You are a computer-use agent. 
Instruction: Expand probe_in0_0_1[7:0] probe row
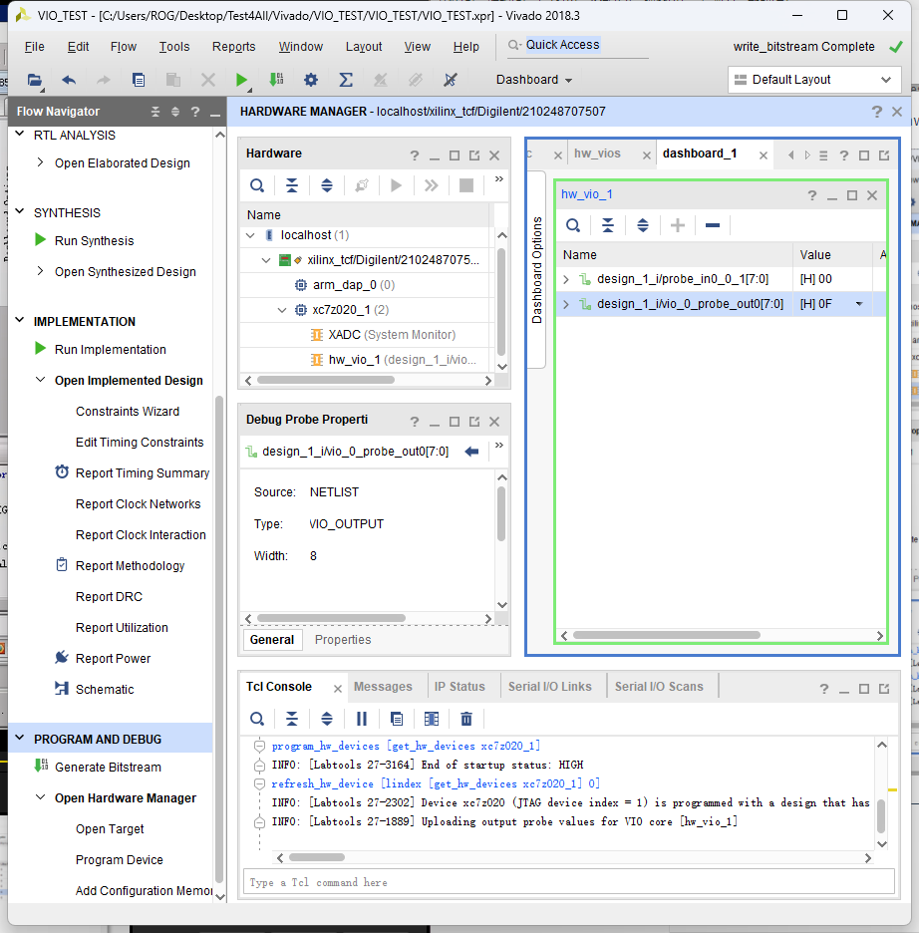[566, 279]
